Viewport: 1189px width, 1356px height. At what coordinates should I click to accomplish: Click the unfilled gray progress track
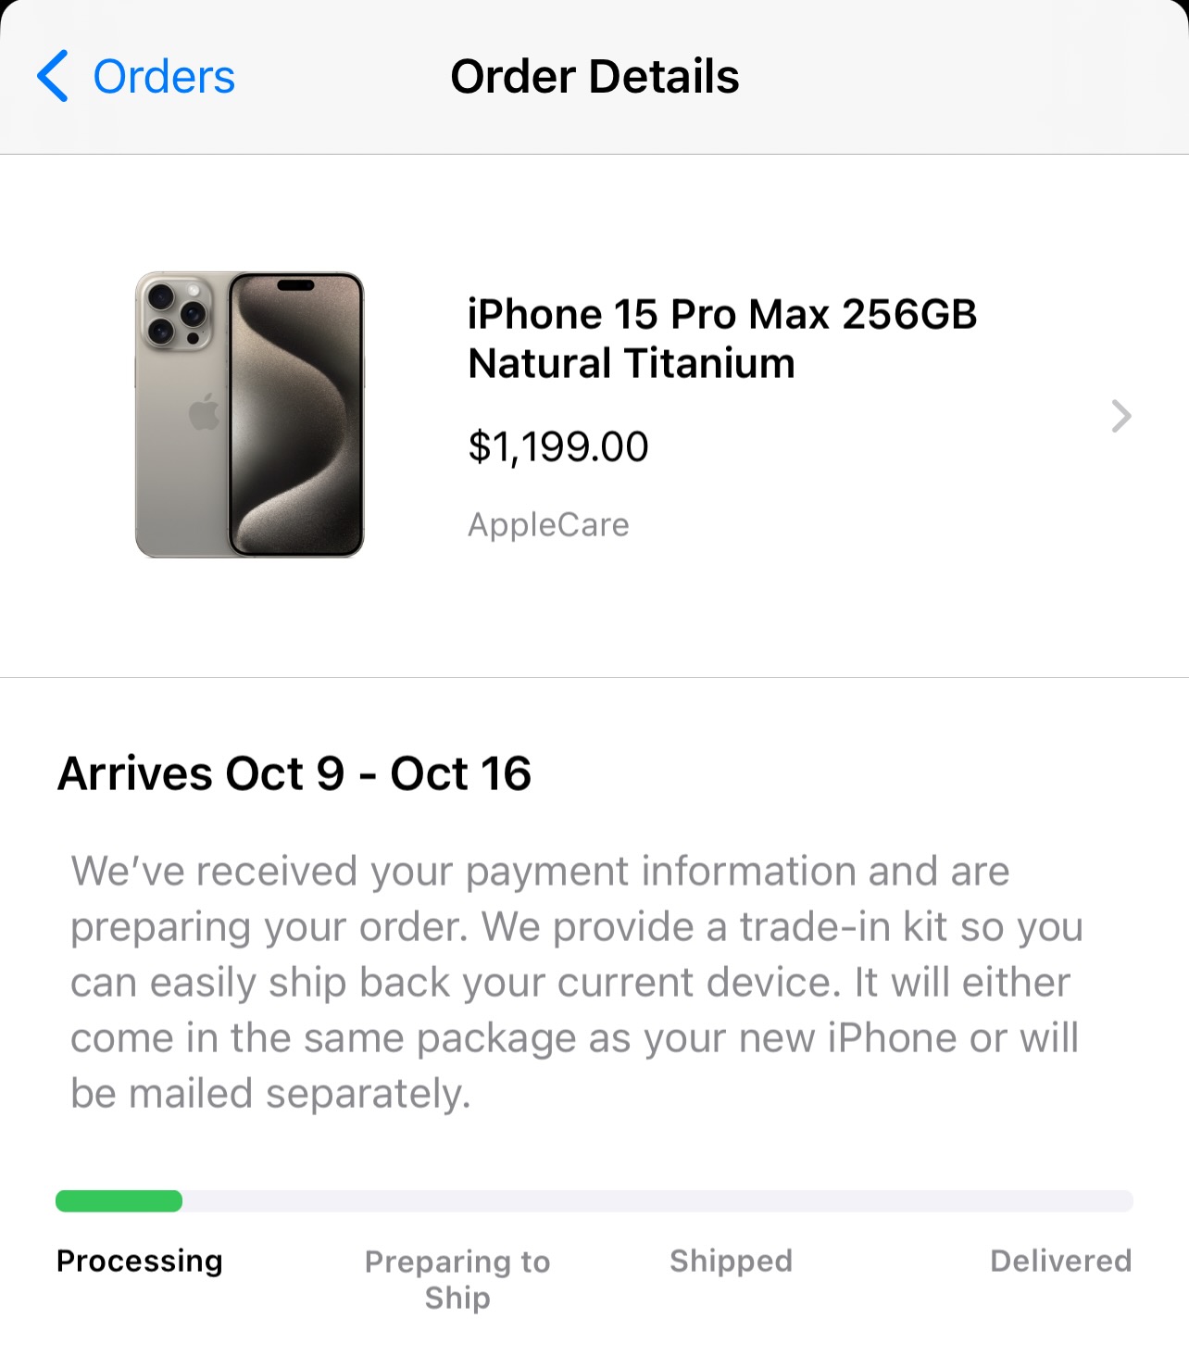(x=657, y=1201)
